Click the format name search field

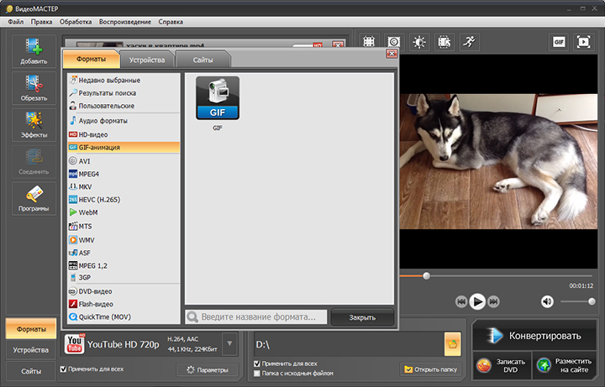pos(256,316)
